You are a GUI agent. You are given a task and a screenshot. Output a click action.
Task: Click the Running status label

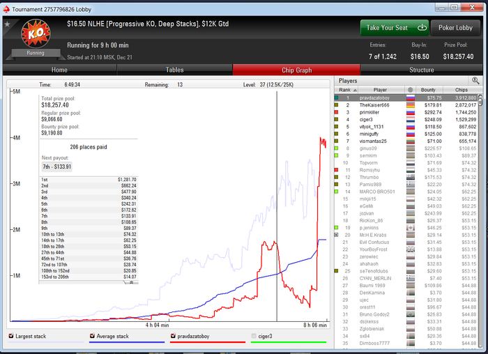click(36, 53)
